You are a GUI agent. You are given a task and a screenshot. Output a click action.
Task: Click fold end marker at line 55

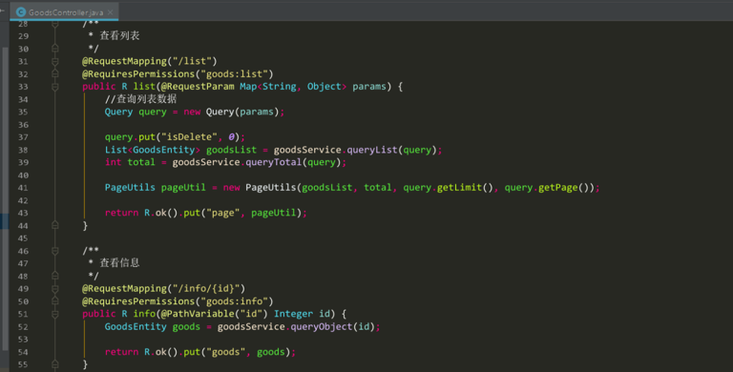[x=55, y=364]
